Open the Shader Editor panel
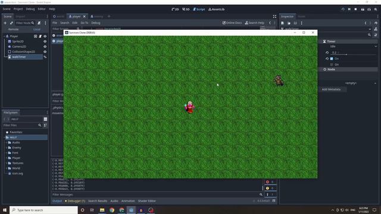This screenshot has height=214, width=381. point(147,201)
